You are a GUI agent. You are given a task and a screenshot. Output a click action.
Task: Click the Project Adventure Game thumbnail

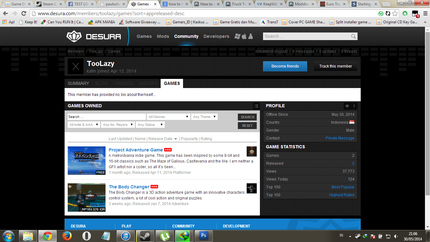pos(87,161)
